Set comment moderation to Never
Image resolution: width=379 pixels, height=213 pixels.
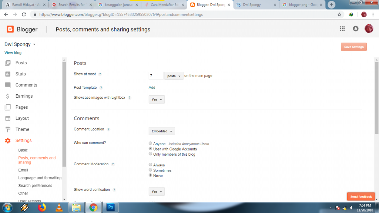click(x=150, y=175)
